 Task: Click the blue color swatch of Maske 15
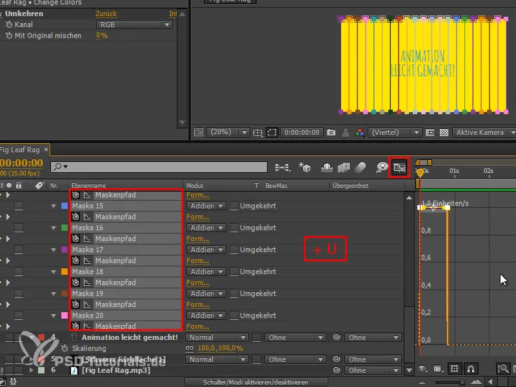click(64, 206)
